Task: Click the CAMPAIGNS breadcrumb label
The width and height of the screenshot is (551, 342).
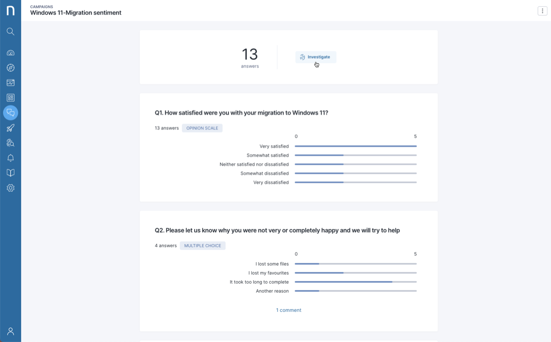Action: pyautogui.click(x=41, y=6)
